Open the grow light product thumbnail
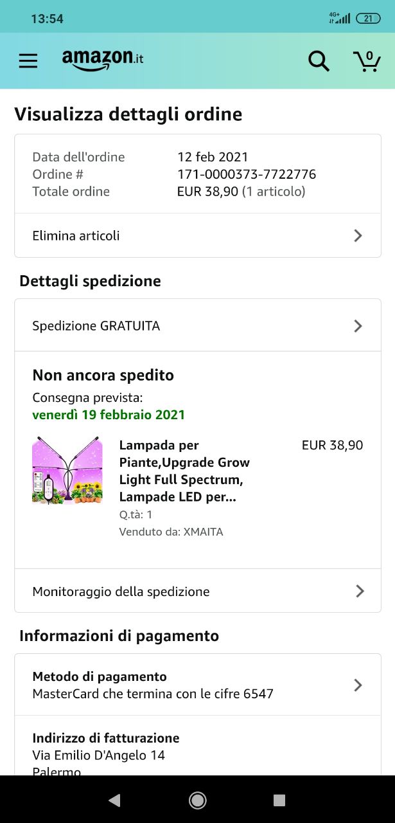Viewport: 395px width, 823px height. pos(67,471)
